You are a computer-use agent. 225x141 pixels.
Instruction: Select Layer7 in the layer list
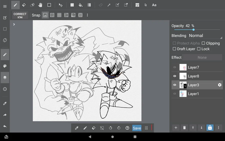(x=197, y=67)
